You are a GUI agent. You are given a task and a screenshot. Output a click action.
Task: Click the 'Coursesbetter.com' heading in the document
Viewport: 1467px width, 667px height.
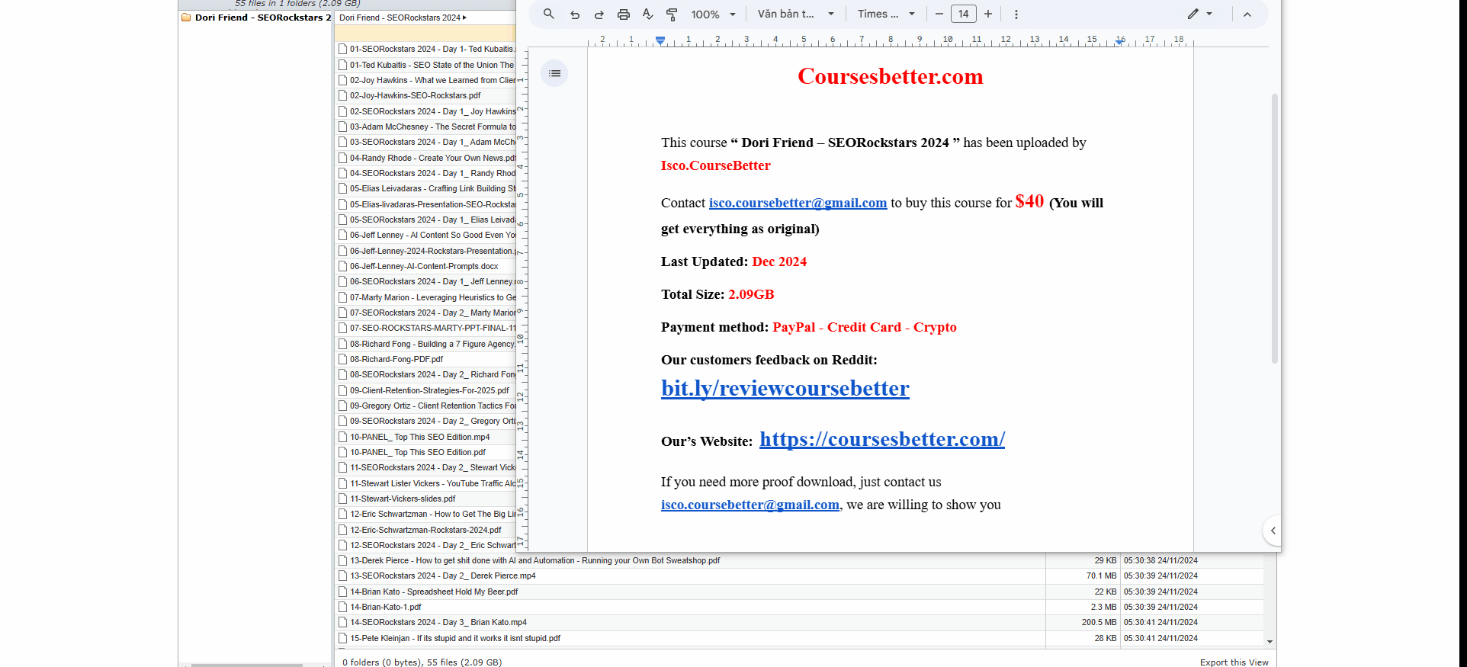pos(891,76)
